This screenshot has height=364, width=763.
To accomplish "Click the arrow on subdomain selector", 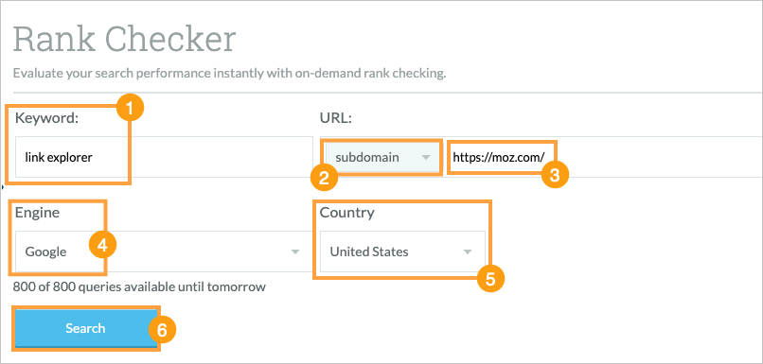I will tap(426, 158).
